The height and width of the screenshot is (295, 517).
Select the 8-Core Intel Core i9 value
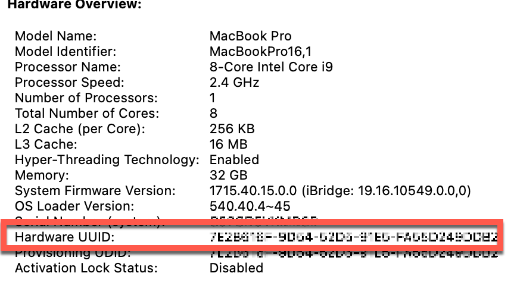click(271, 67)
